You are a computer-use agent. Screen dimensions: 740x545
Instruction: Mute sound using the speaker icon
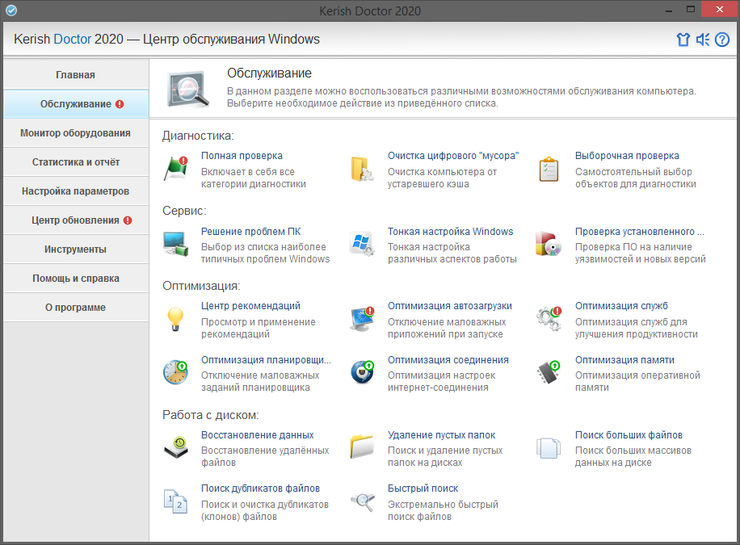pos(703,40)
